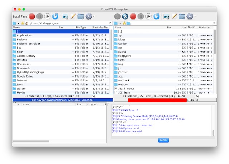
Task: Go to the local home folder icon
Action: coord(27,23)
